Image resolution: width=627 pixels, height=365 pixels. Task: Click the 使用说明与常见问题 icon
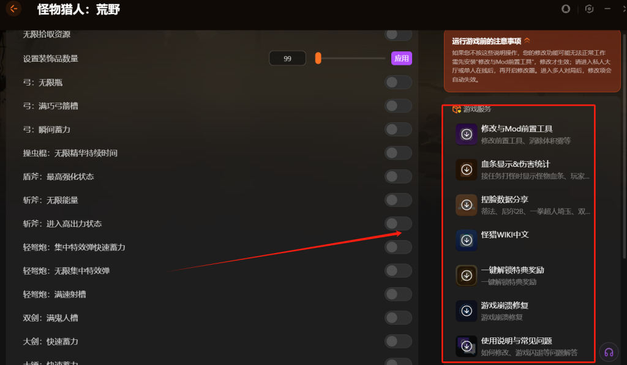click(466, 346)
